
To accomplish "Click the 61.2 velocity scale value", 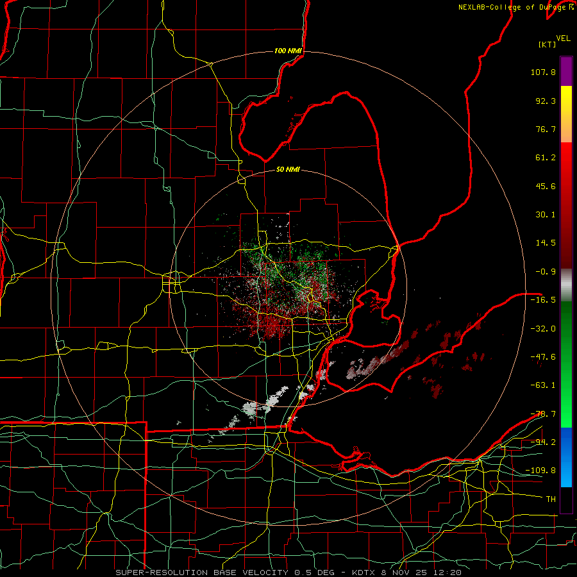I will point(546,158).
